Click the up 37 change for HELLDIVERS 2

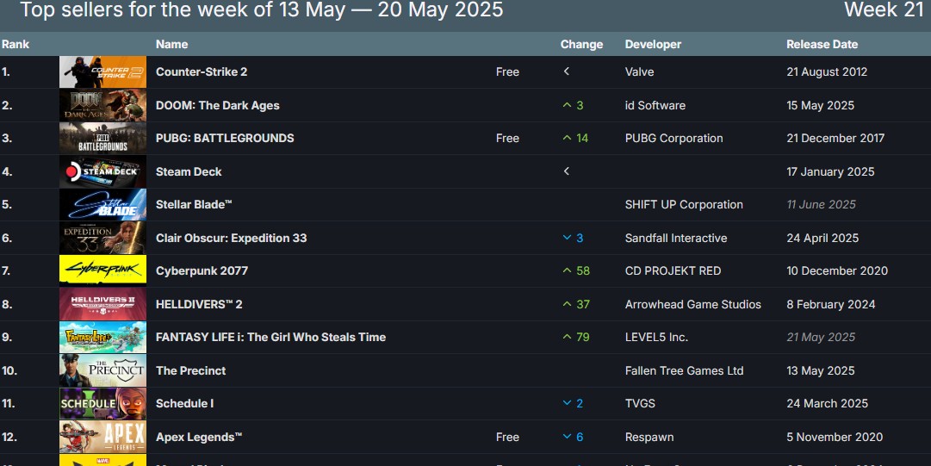coord(576,305)
